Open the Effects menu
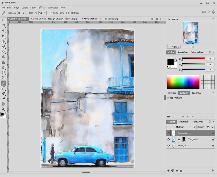The image size is (217, 177). 42,8
